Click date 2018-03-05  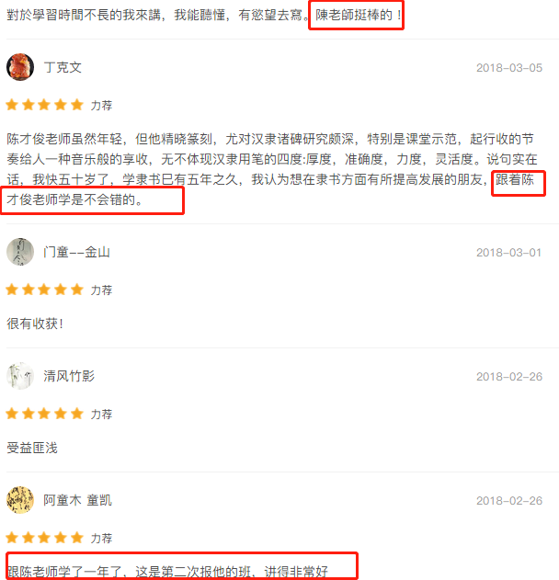(509, 68)
